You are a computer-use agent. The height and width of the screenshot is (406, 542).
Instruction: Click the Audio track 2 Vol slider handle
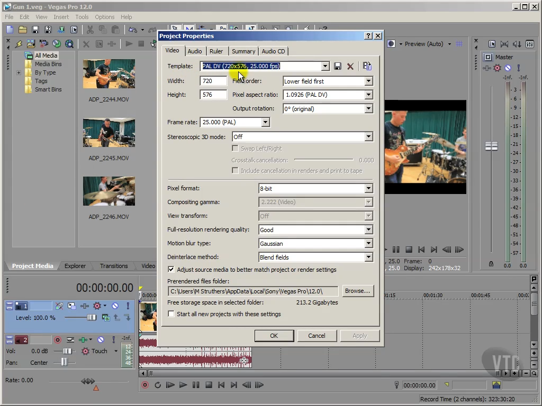coord(67,351)
